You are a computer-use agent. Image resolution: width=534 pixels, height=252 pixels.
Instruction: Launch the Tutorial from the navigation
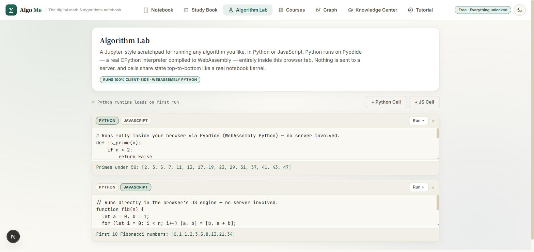click(420, 10)
